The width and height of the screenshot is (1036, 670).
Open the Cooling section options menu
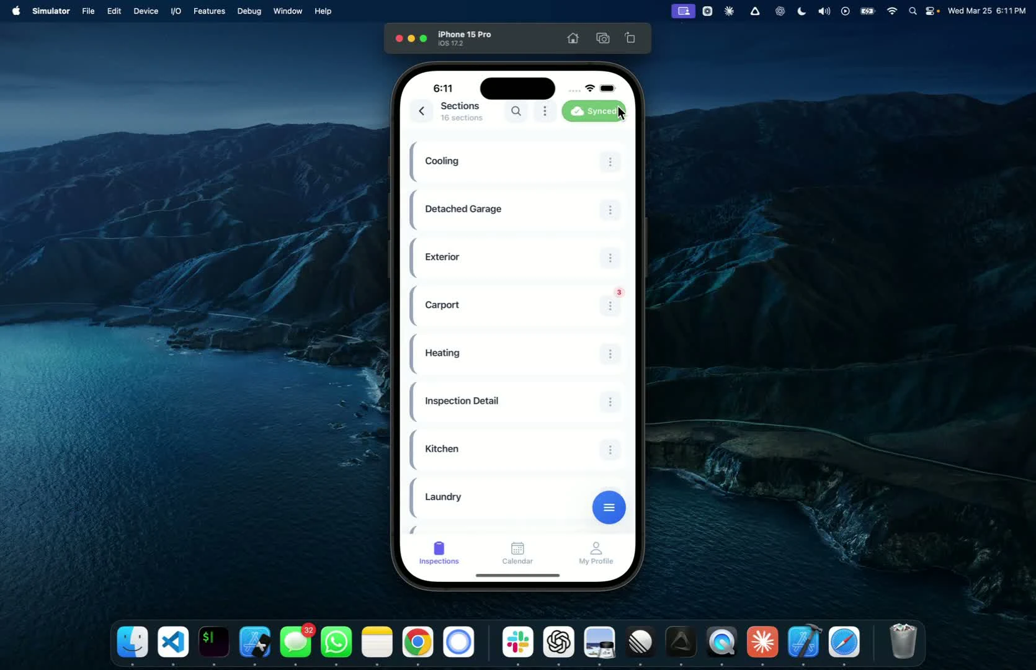610,162
